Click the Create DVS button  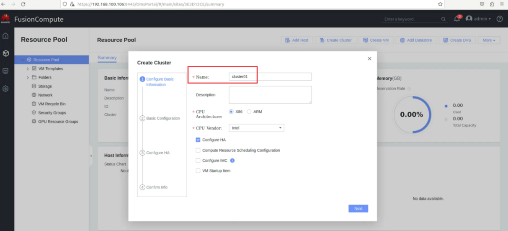click(457, 40)
